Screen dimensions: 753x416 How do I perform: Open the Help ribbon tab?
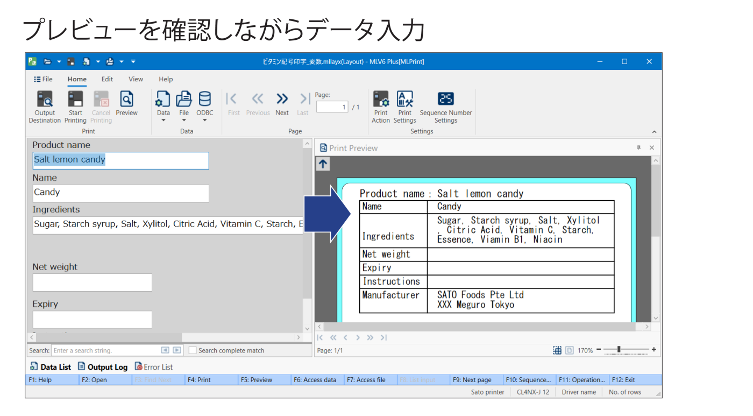tap(166, 79)
